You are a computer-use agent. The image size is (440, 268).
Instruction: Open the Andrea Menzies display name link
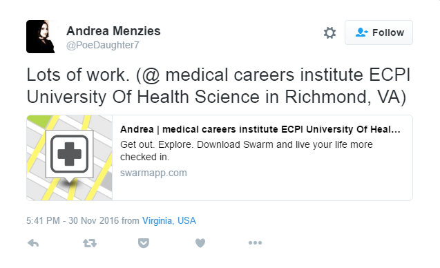coord(113,31)
